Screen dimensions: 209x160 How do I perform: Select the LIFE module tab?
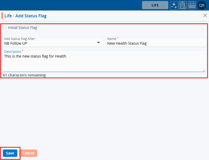click(155, 5)
